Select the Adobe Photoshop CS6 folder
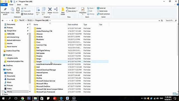Image resolution: width=179 pixels, height=101 pixels. (44, 31)
